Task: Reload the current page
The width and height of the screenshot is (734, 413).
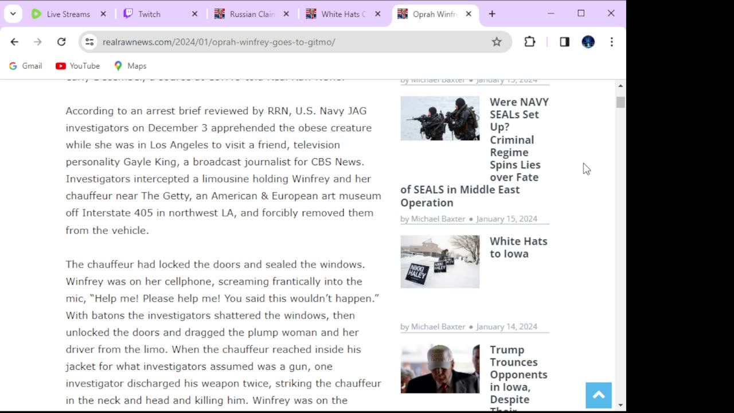Action: 61,42
